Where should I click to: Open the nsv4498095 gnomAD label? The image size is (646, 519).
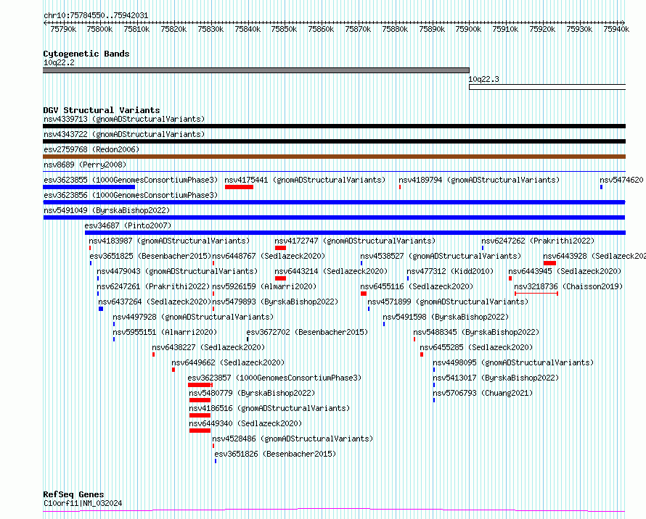pyautogui.click(x=513, y=363)
